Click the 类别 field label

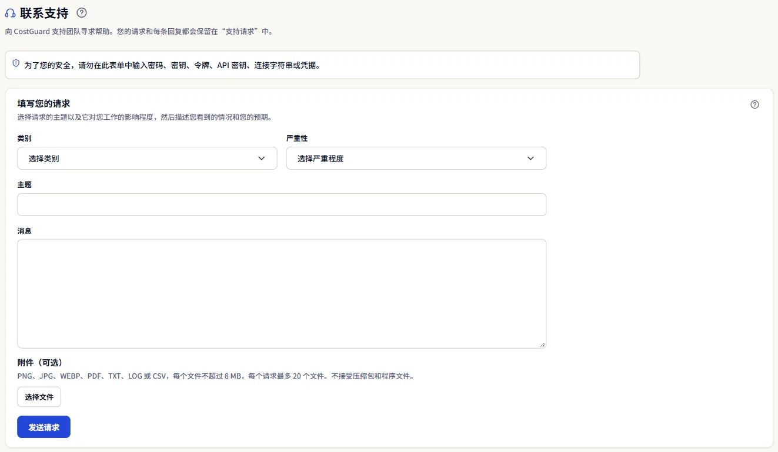pyautogui.click(x=25, y=139)
